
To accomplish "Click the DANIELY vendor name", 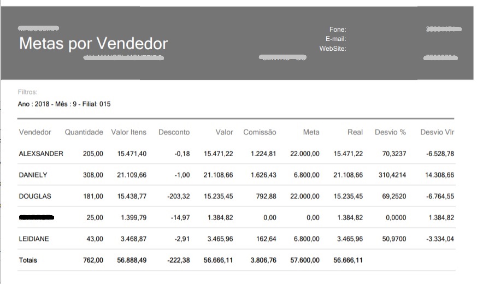I will pyautogui.click(x=33, y=175).
